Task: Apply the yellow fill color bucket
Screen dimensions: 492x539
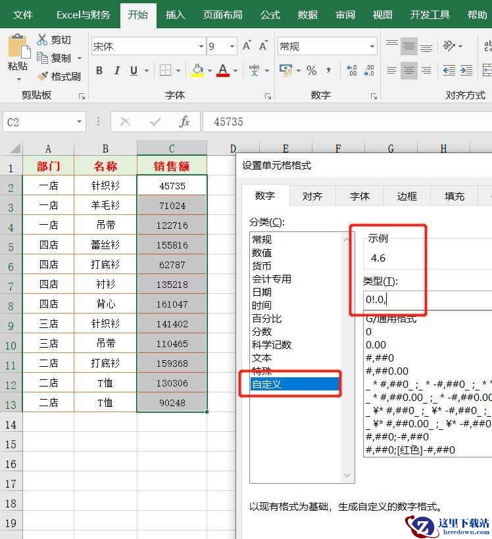Action: (x=197, y=70)
